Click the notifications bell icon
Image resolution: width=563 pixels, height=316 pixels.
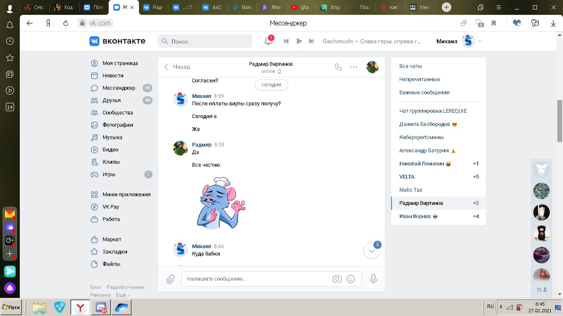[268, 41]
